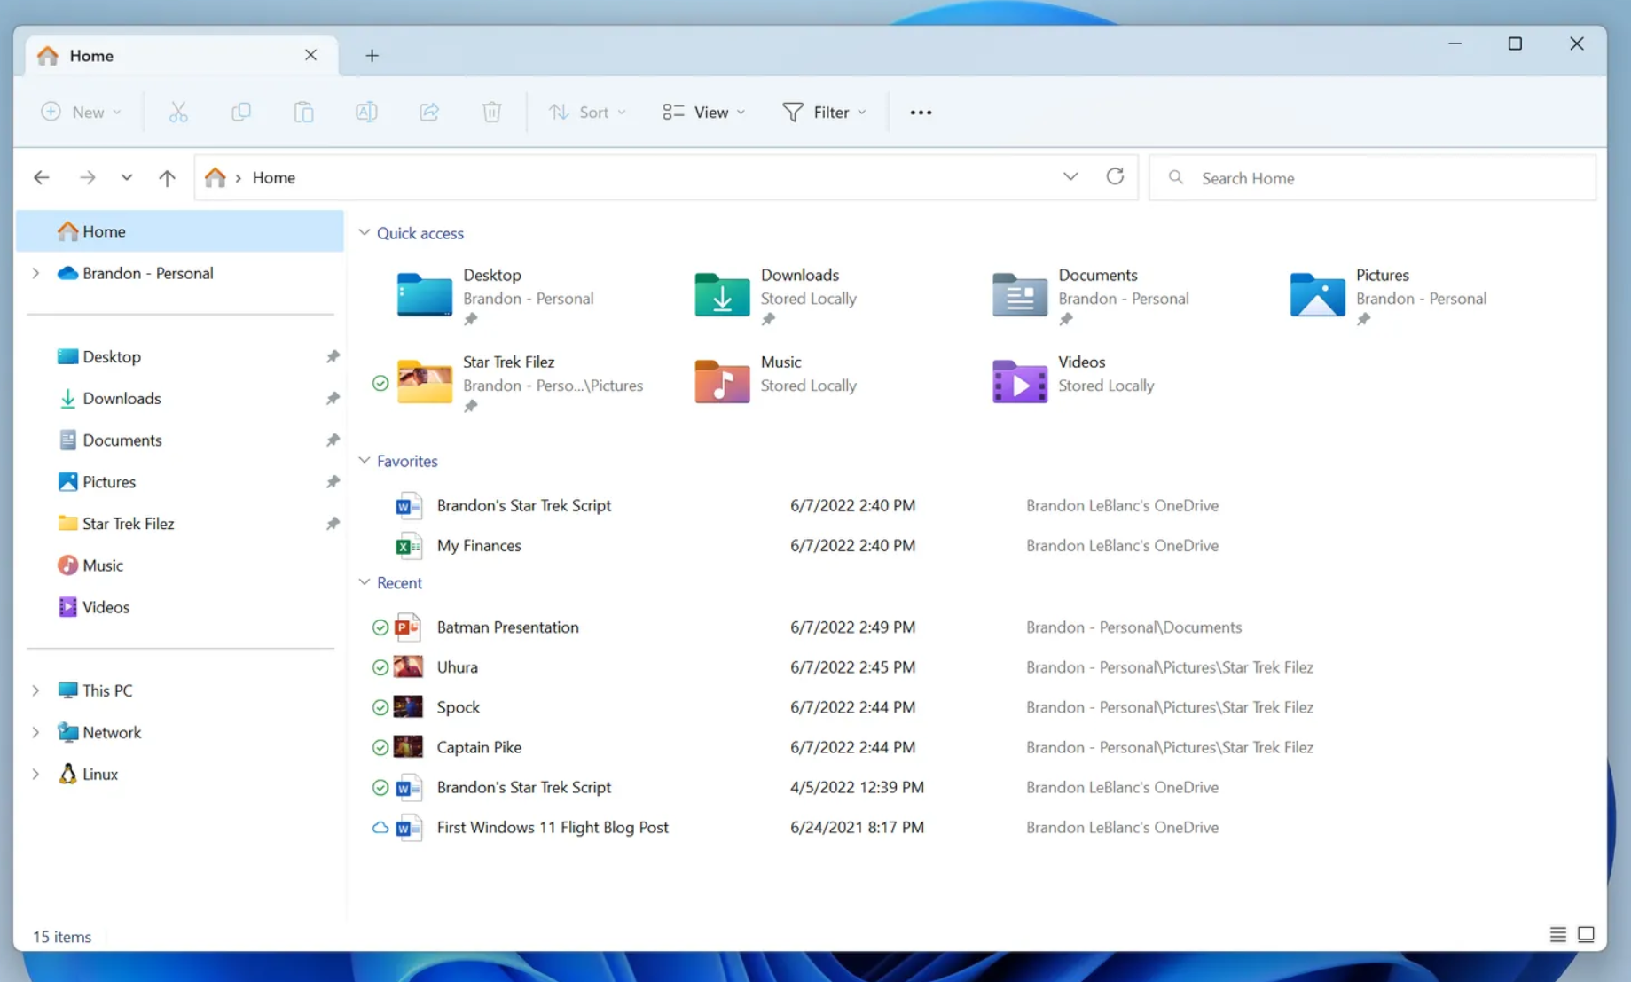Add a new tab with plus button
Screen dimensions: 1631x982
click(372, 55)
